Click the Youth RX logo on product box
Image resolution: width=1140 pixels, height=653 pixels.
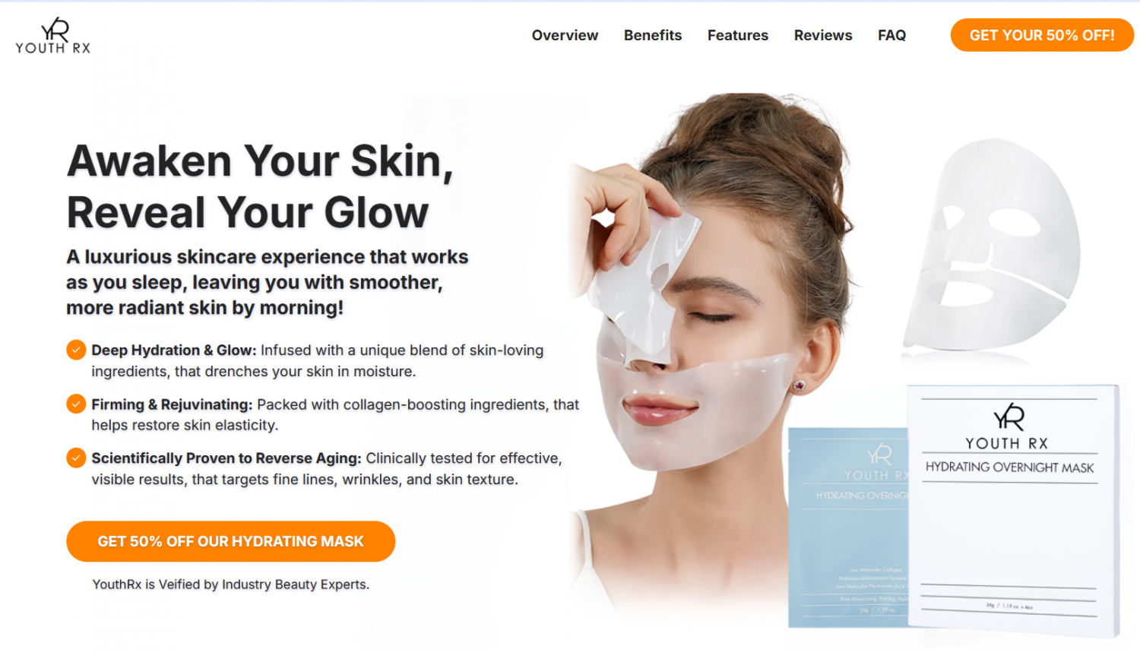pyautogui.click(x=1008, y=426)
